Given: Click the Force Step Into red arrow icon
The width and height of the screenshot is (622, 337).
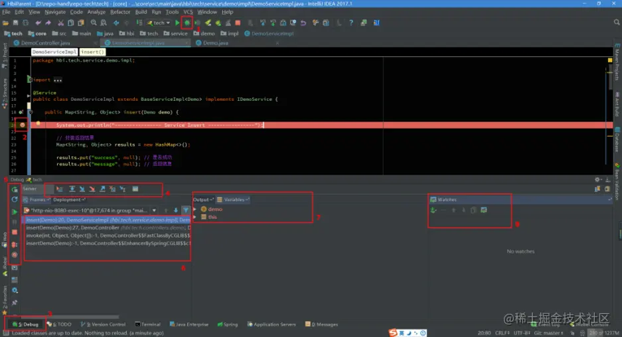Looking at the screenshot, I should pyautogui.click(x=92, y=189).
